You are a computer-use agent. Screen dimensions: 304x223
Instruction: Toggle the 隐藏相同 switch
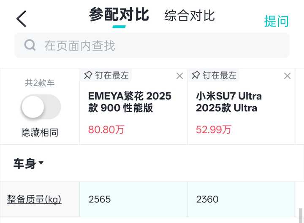41,107
